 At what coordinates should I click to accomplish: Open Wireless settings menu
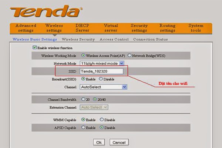54,28
